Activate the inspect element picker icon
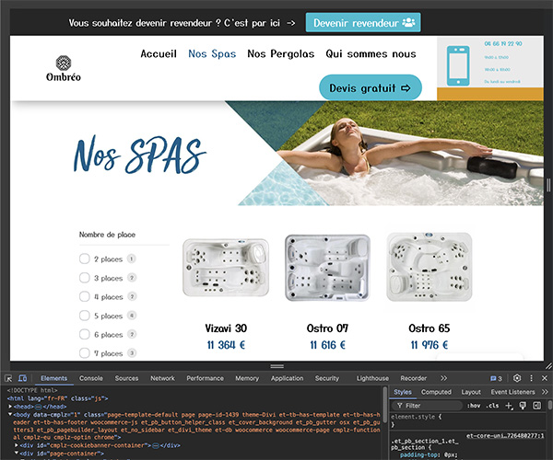553x460 pixels. click(8, 378)
